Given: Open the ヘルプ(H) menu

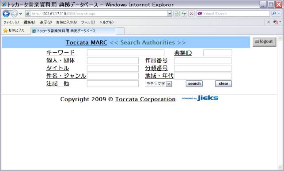Looking at the screenshot, I should (x=106, y=22).
